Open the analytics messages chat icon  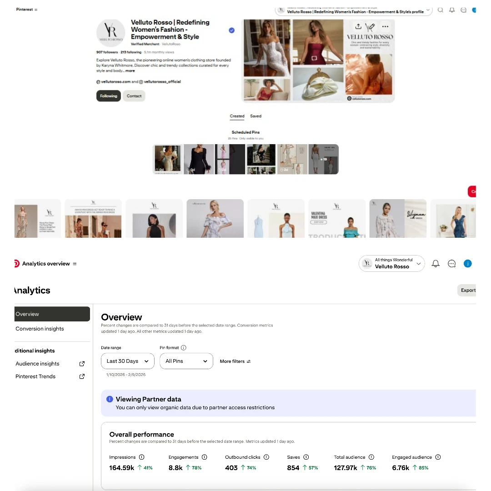[x=451, y=264]
